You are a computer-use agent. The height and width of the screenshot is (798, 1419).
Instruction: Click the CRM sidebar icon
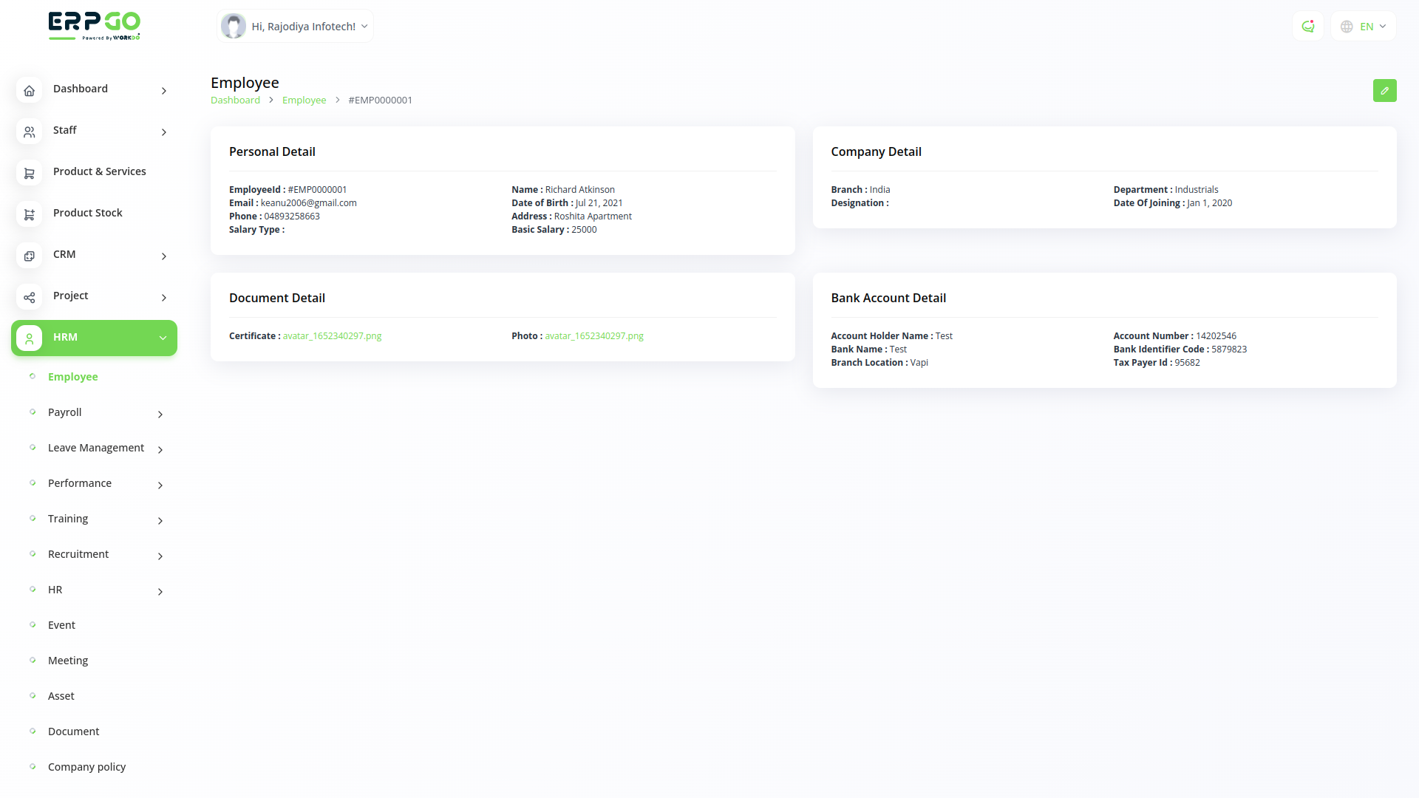[x=29, y=256]
